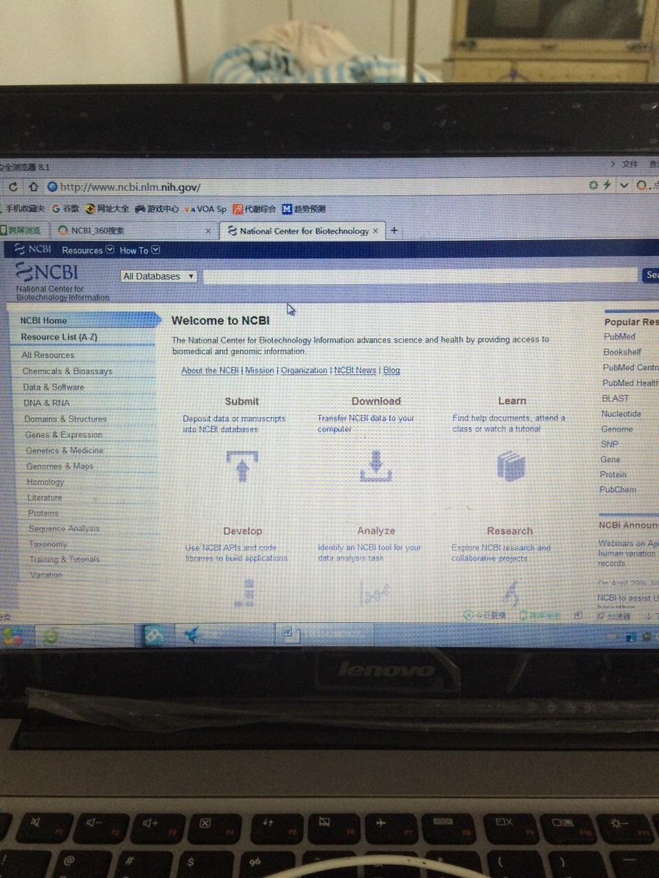The width and height of the screenshot is (659, 878).
Task: Open a new browser tab with plus button
Action: click(394, 230)
